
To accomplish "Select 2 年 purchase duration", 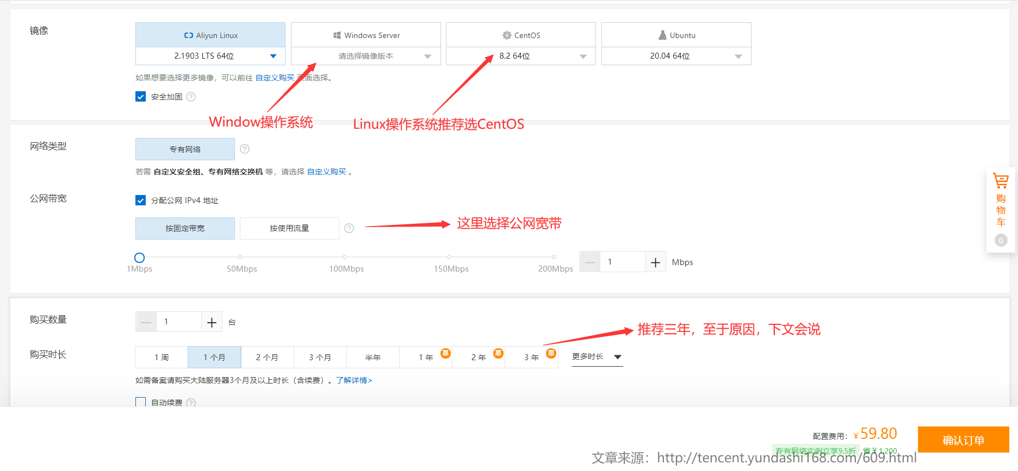I will pyautogui.click(x=479, y=357).
